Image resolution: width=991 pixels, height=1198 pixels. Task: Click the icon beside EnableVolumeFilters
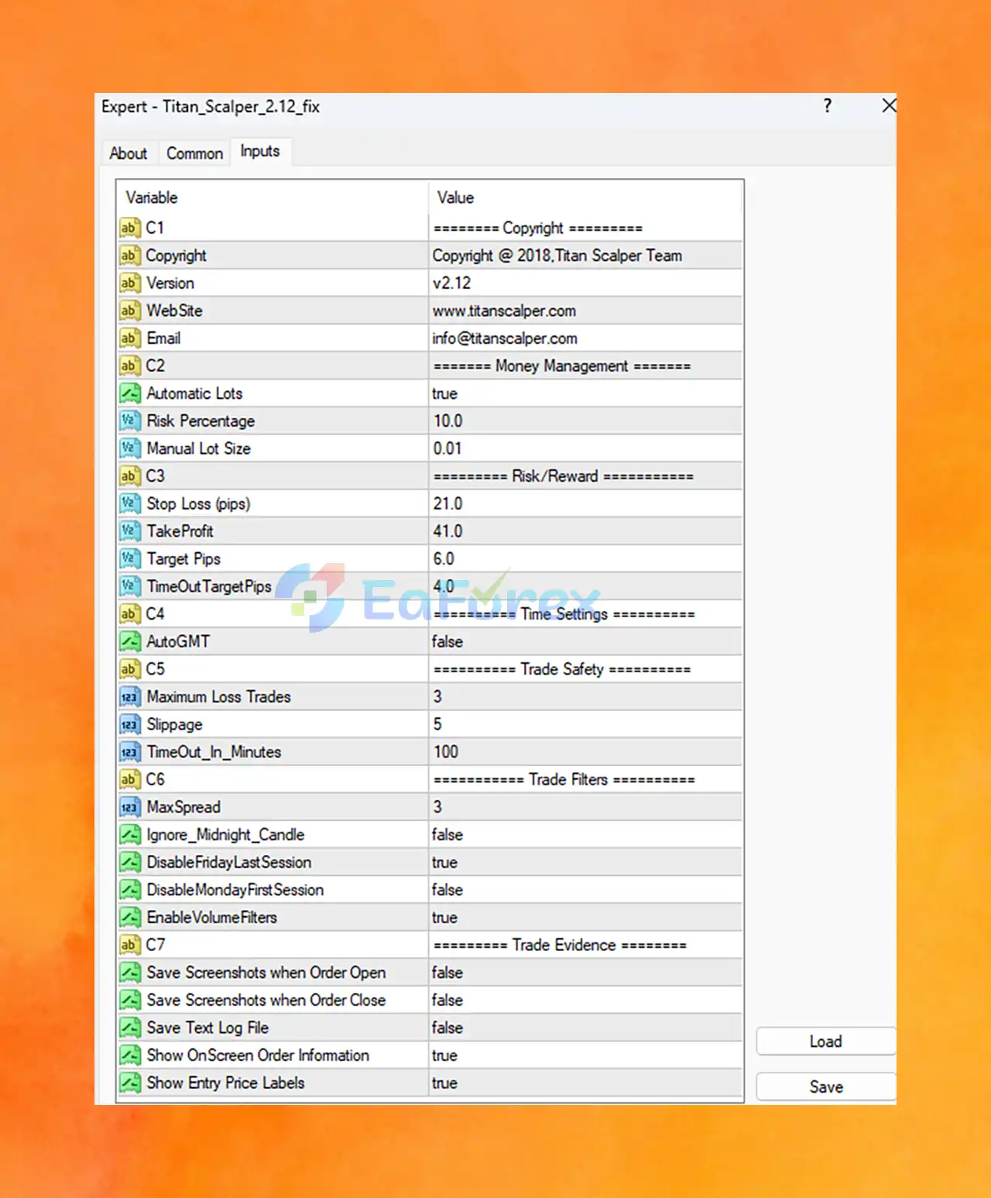pyautogui.click(x=130, y=917)
